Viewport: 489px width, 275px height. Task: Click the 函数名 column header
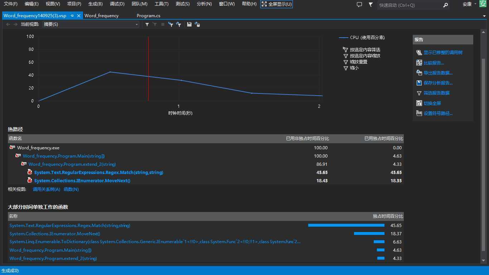(15, 139)
